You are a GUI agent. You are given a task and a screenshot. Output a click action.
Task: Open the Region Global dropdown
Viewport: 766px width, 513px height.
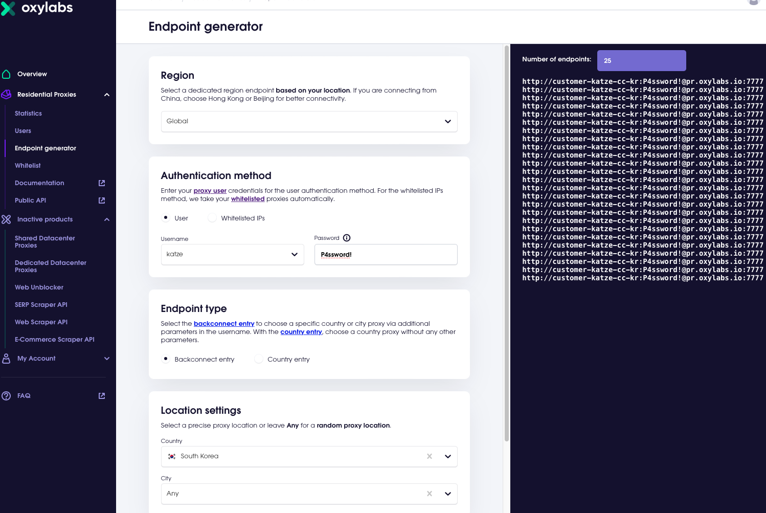309,122
